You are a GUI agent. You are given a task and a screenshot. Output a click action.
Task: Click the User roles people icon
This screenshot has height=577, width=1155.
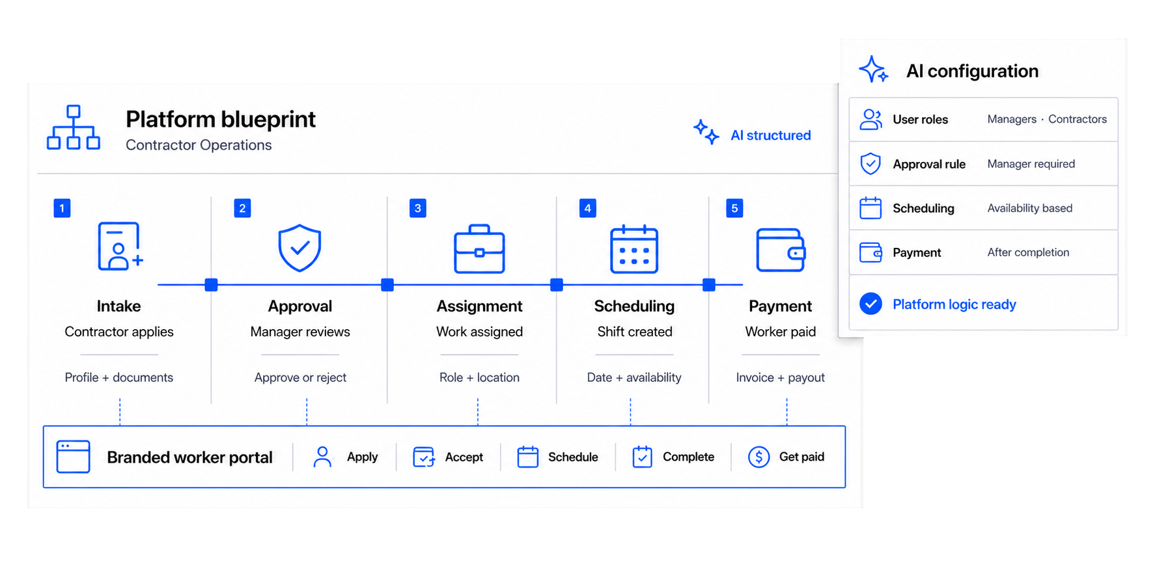[870, 120]
